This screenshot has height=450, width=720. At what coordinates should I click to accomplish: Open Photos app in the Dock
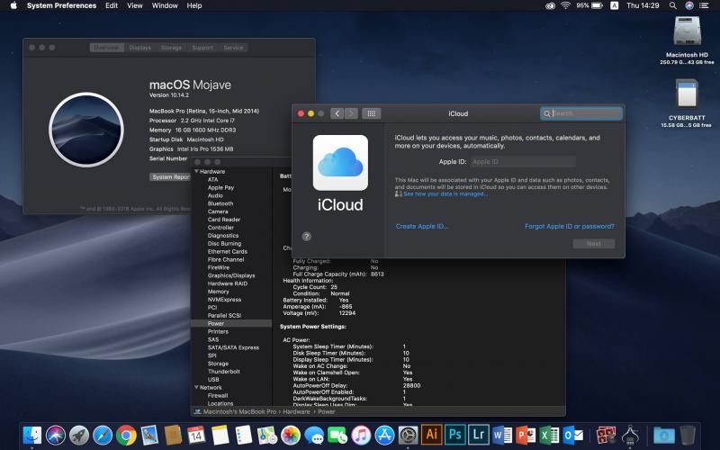click(x=291, y=436)
